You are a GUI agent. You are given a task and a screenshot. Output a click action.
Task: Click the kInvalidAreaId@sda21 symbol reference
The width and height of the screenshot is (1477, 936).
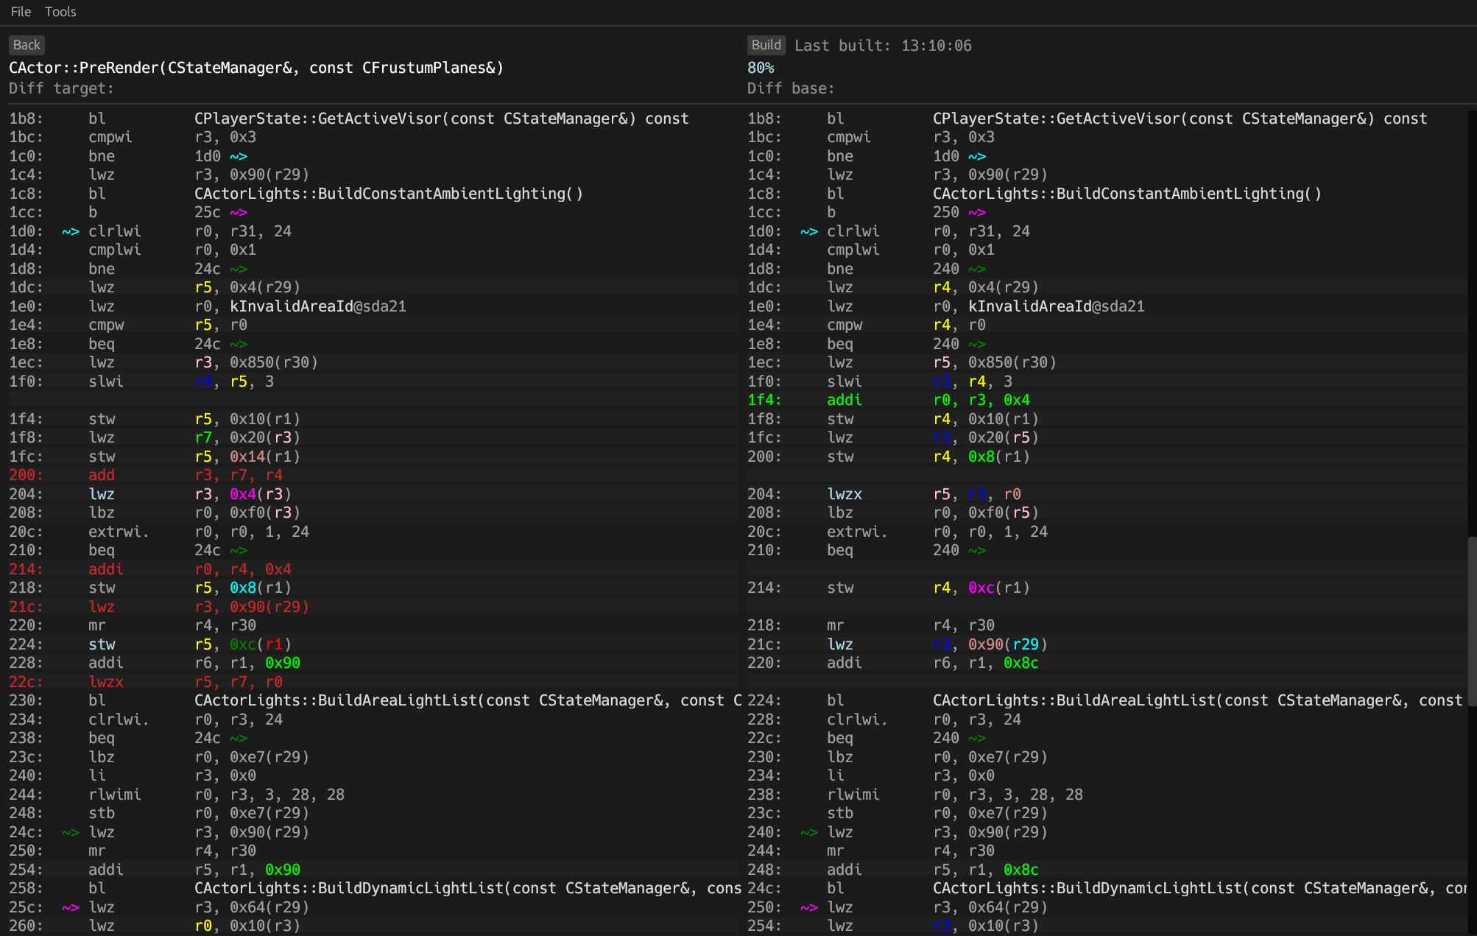tap(318, 306)
